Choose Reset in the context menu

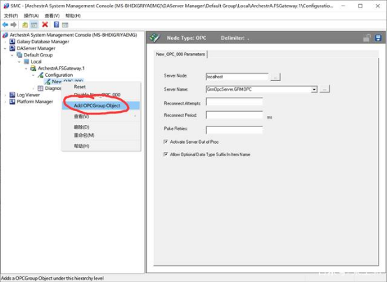[x=80, y=87]
